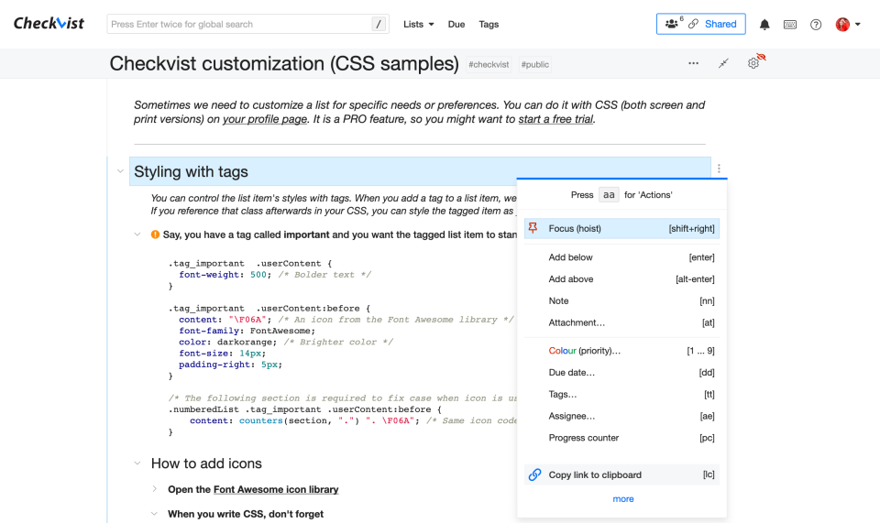Select Copy link to clipboard
Screen dimensions: 880x523
tap(594, 474)
